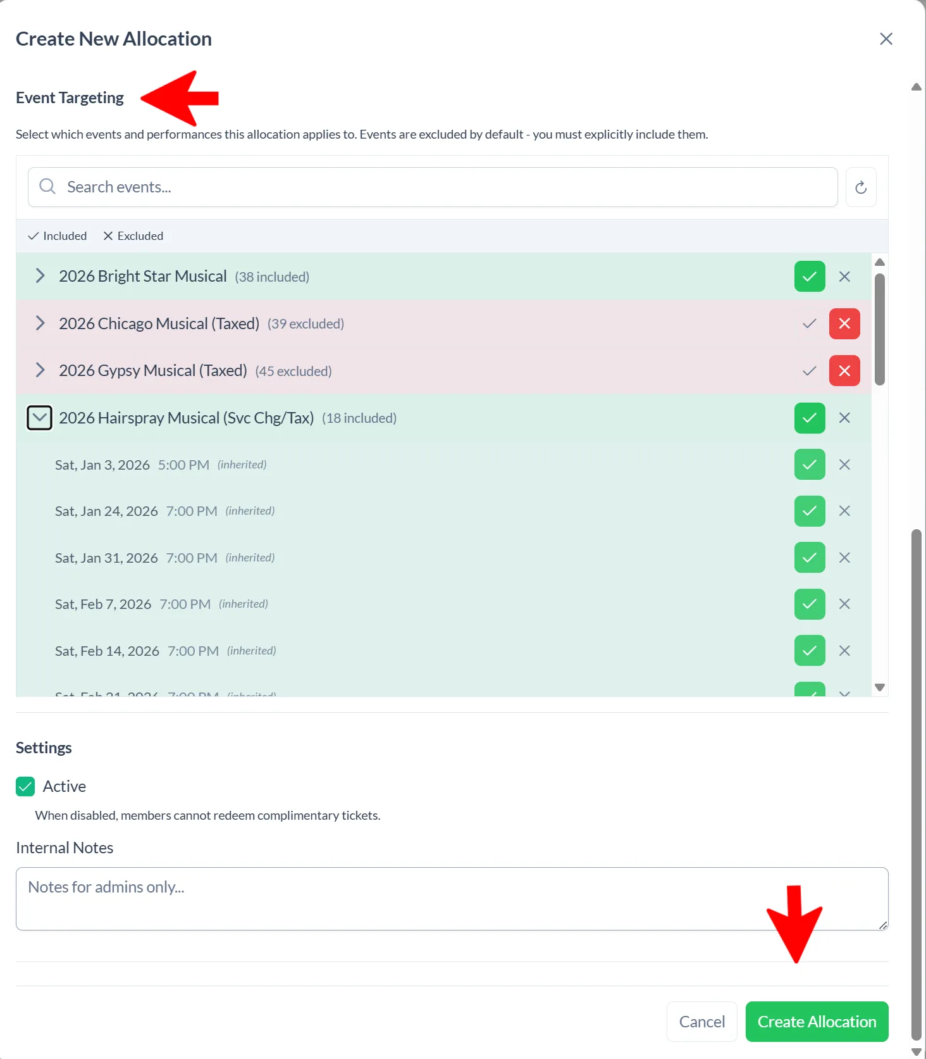Image resolution: width=926 pixels, height=1059 pixels.
Task: Expand 2026 Bright Star Musical row
Action: (40, 276)
